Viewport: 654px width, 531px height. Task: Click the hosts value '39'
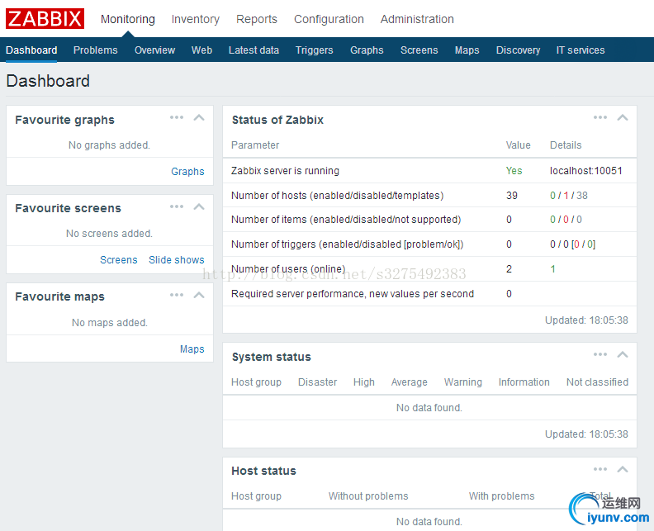(512, 195)
